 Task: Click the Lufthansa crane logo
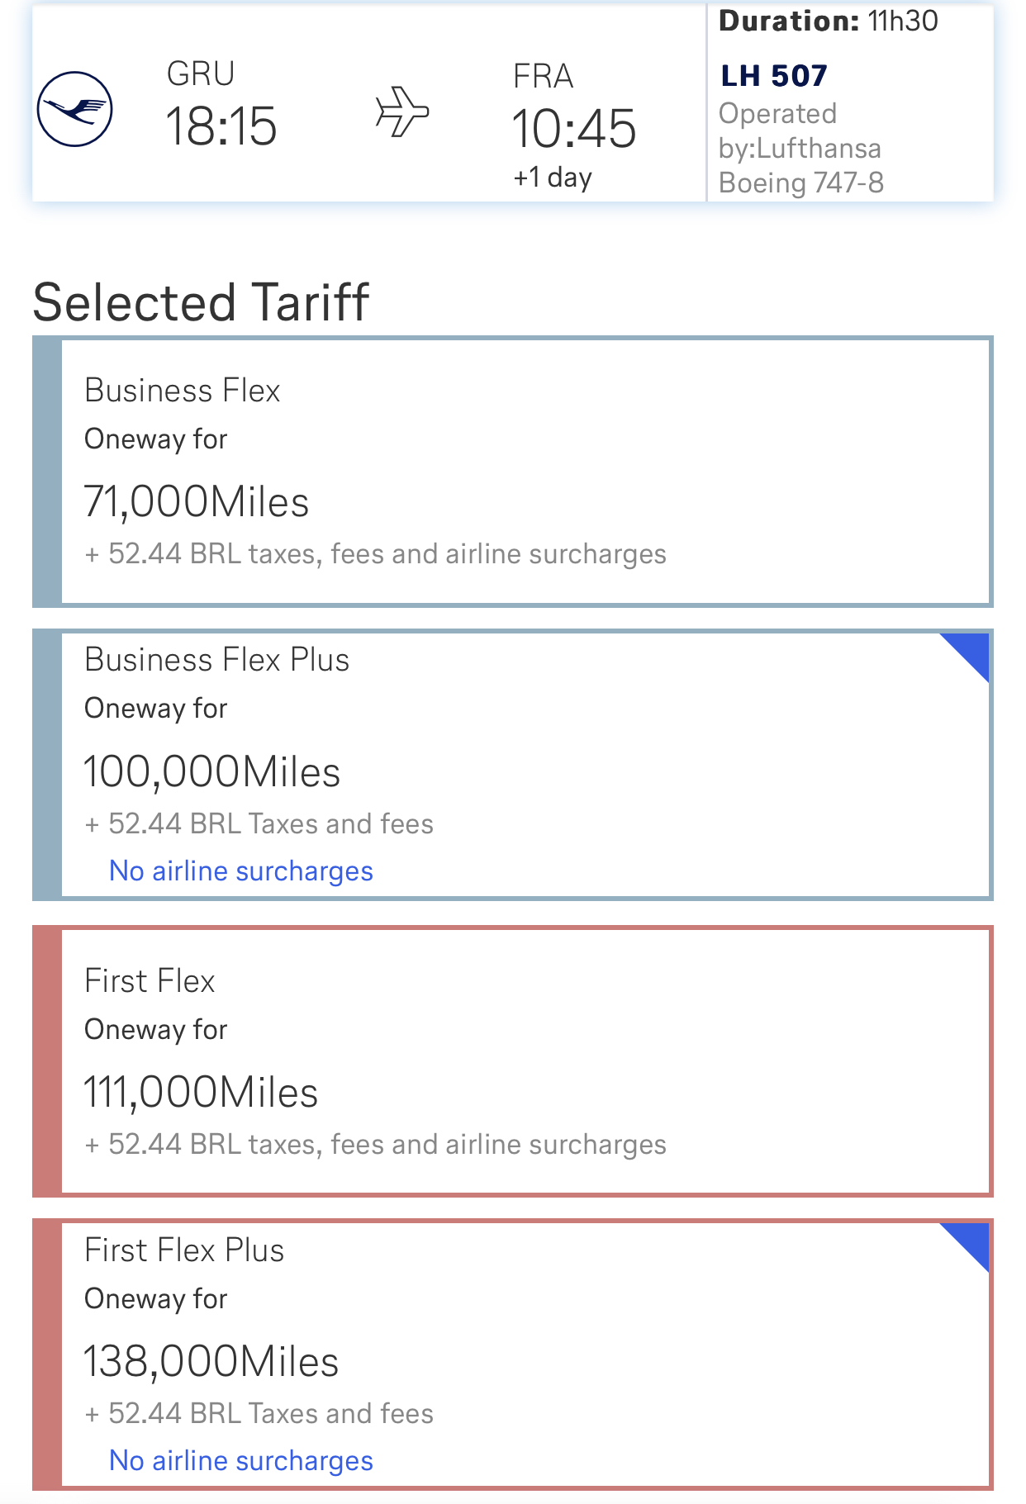tap(74, 110)
